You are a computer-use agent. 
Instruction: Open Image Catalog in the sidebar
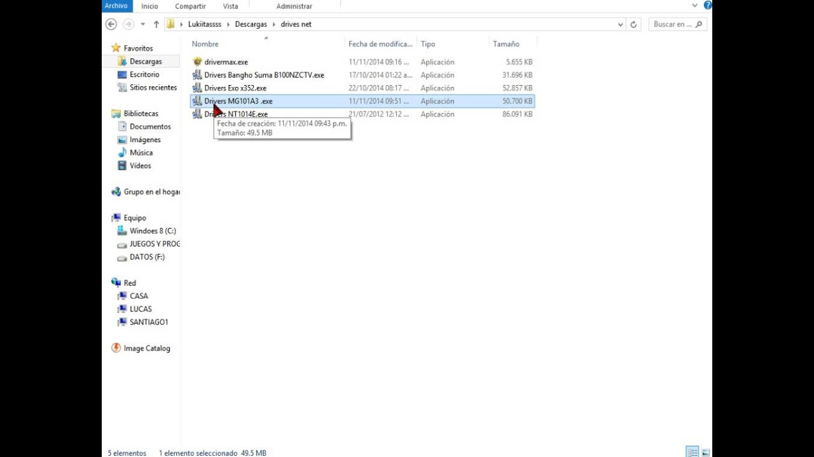coord(146,348)
